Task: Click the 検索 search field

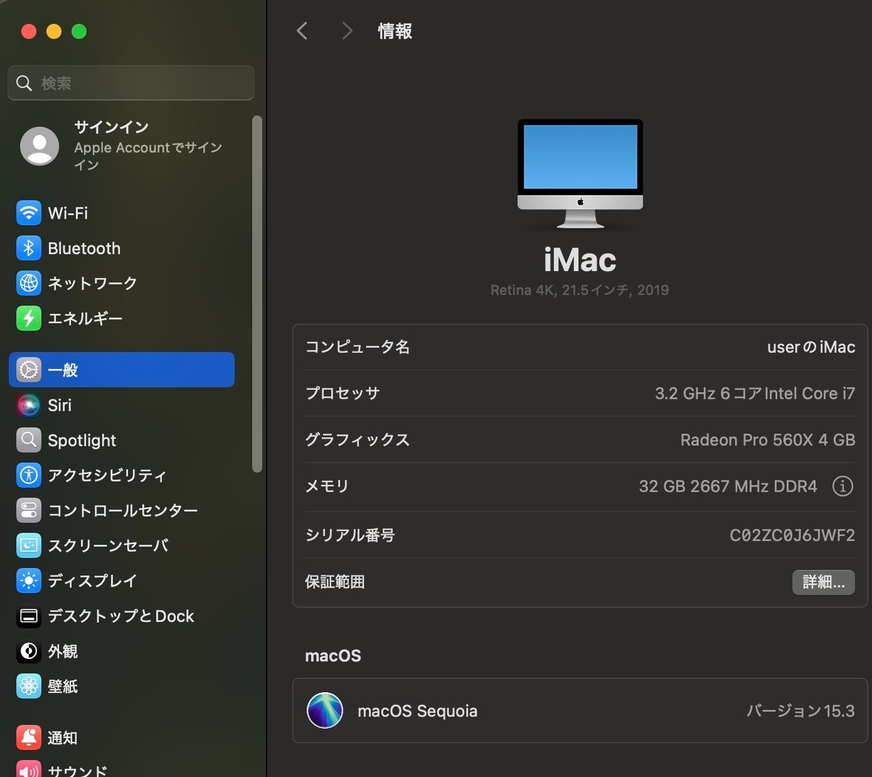Action: [131, 83]
